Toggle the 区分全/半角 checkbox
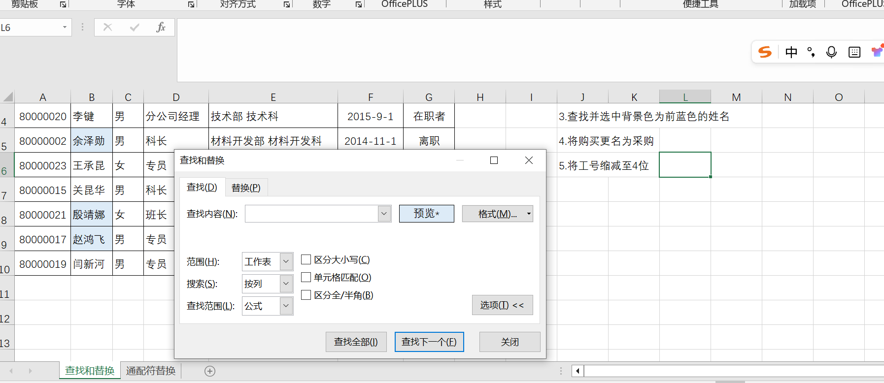 point(306,295)
